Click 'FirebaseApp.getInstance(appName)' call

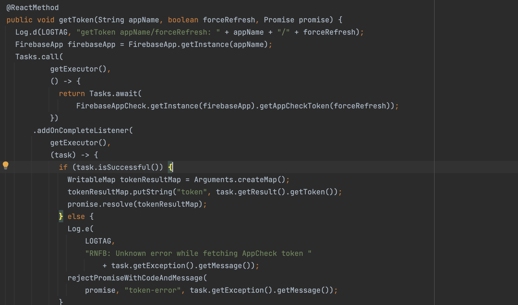click(198, 44)
